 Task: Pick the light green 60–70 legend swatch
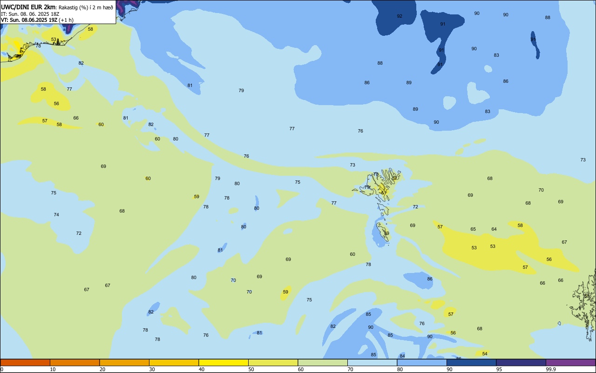click(323, 362)
